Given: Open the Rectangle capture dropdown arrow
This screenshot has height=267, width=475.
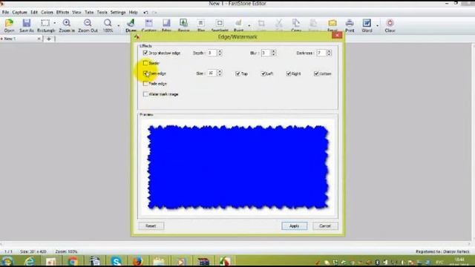Looking at the screenshot, I should (55, 23).
